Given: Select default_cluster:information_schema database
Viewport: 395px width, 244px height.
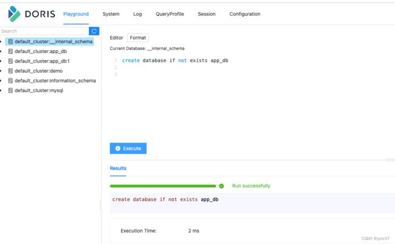Looking at the screenshot, I should (55, 81).
